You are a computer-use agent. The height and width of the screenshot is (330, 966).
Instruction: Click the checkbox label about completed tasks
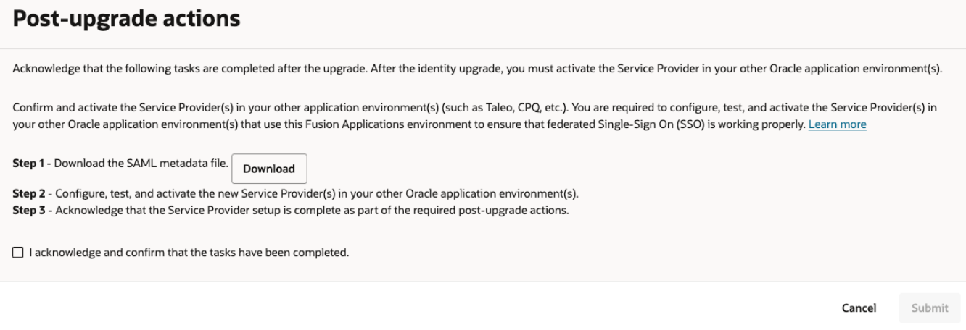[189, 253]
